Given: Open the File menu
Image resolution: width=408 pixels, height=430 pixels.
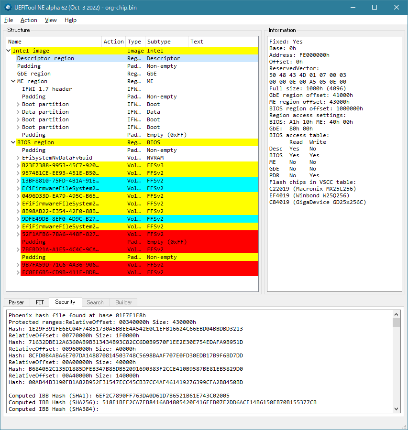Looking at the screenshot, I should (9, 20).
